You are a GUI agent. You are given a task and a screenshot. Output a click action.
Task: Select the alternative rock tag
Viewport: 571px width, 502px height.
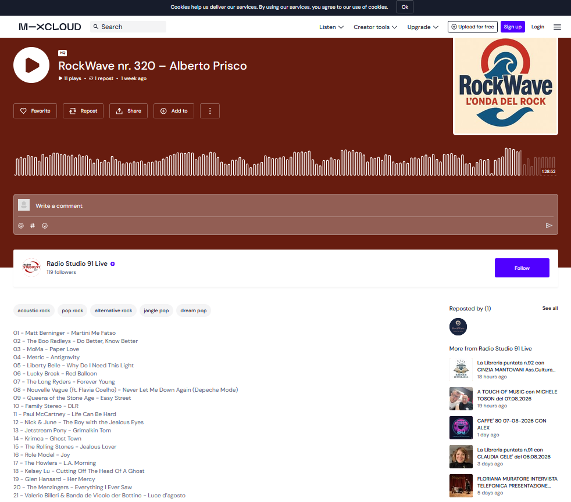pyautogui.click(x=113, y=310)
